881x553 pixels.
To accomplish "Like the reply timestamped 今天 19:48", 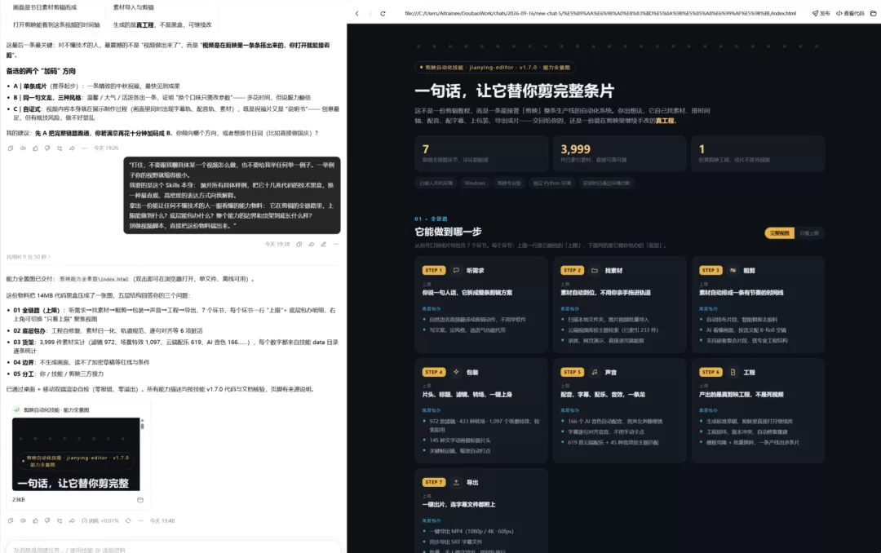I will coord(35,521).
